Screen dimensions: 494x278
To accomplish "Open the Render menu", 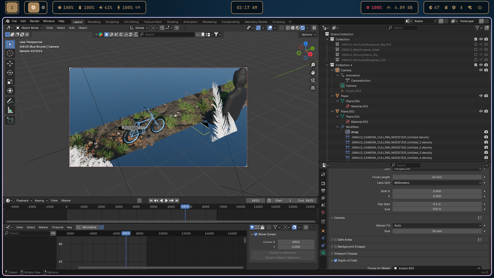I will [34, 21].
